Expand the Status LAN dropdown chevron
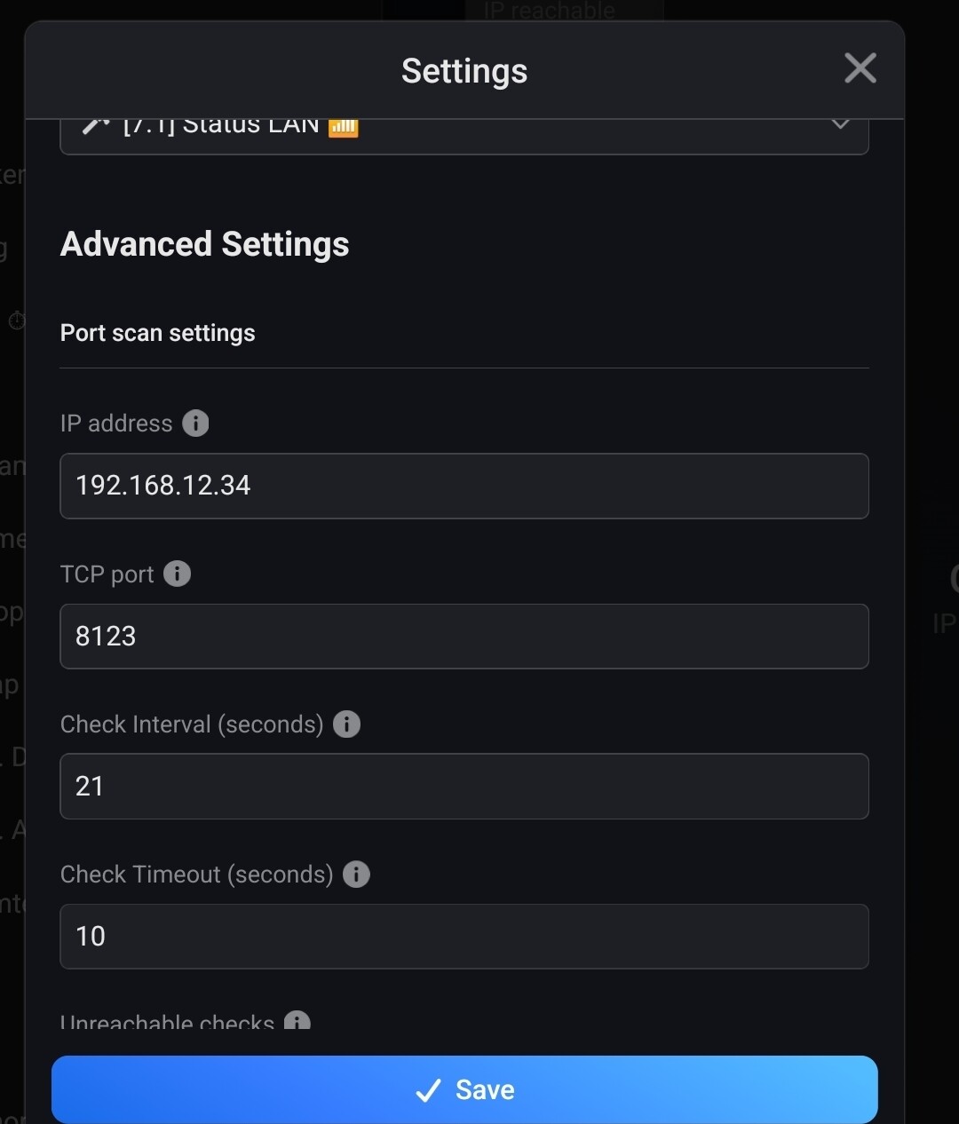959x1124 pixels. pyautogui.click(x=840, y=125)
